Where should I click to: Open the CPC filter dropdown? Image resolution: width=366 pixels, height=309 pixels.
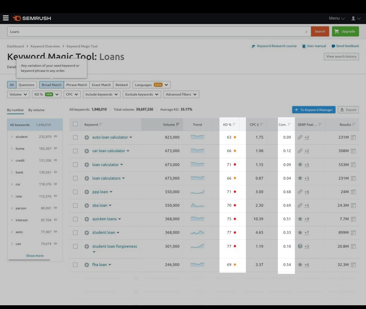point(72,94)
